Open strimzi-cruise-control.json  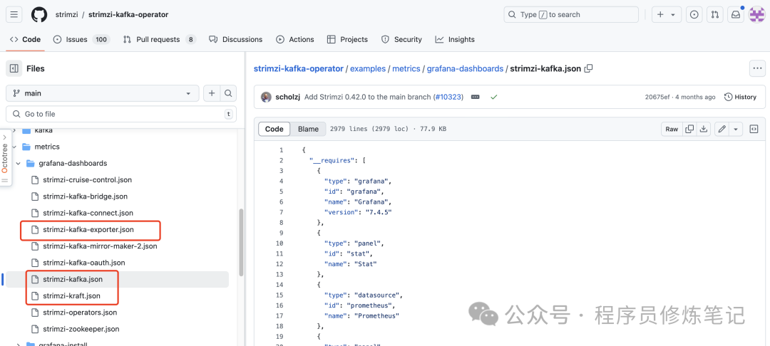tap(88, 180)
